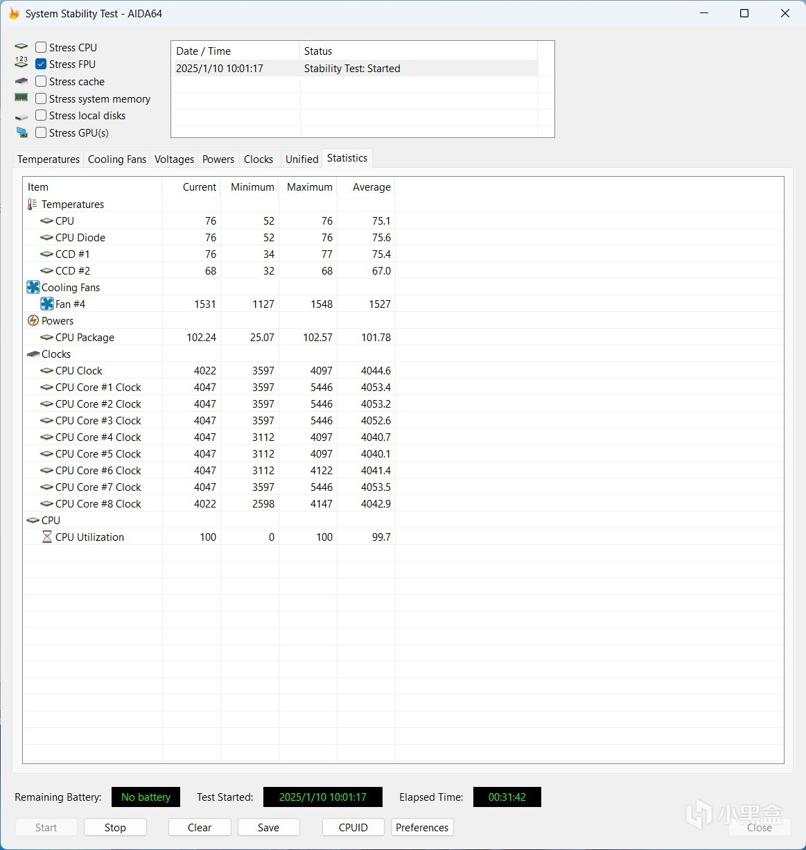The height and width of the screenshot is (850, 806).
Task: Enable the Stress GPU(s) checkbox
Action: pyautogui.click(x=41, y=132)
